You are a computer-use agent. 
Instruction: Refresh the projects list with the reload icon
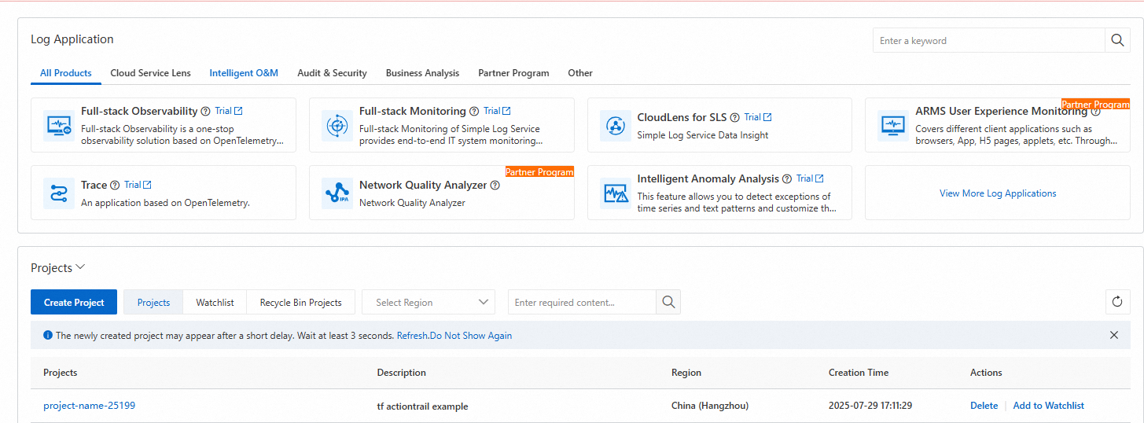click(x=1117, y=302)
